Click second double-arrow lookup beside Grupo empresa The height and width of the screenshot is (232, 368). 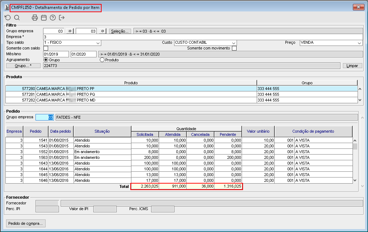point(103,31)
